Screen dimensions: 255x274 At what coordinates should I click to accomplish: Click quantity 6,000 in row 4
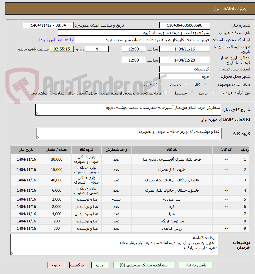[57, 191]
